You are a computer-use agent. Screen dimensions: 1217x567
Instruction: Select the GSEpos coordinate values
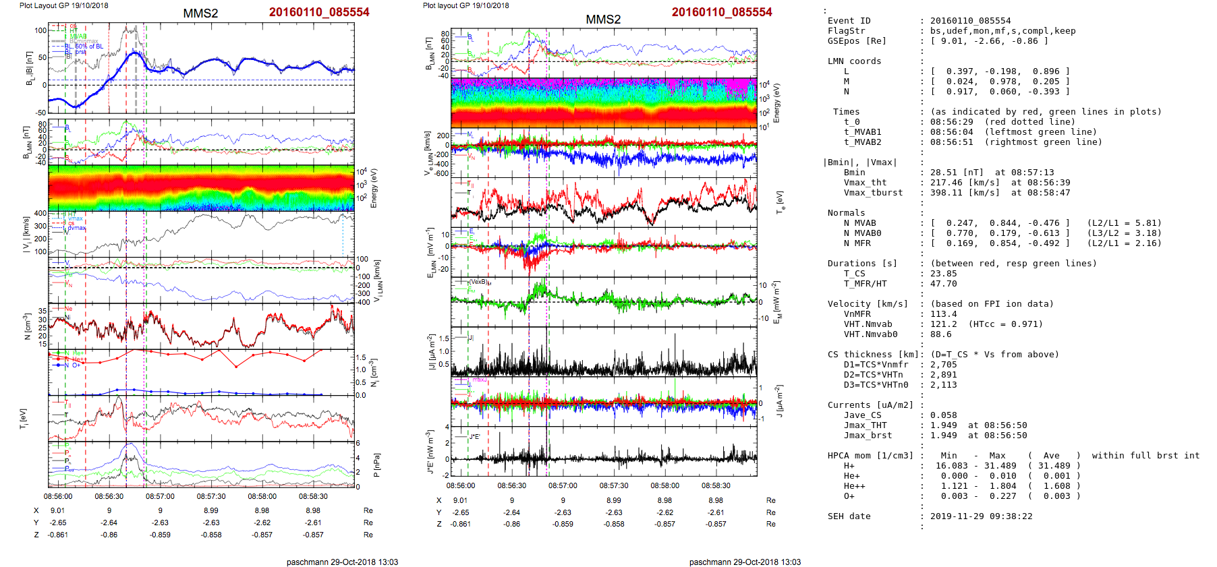click(989, 41)
